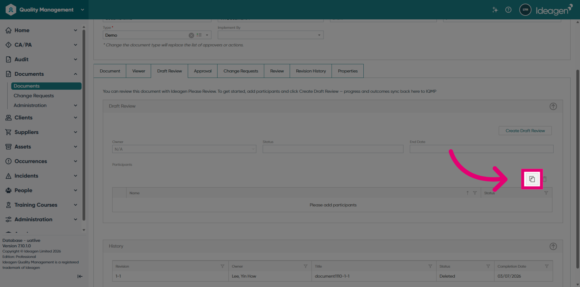Filter the Revision column in History
The image size is (580, 287).
(222, 266)
